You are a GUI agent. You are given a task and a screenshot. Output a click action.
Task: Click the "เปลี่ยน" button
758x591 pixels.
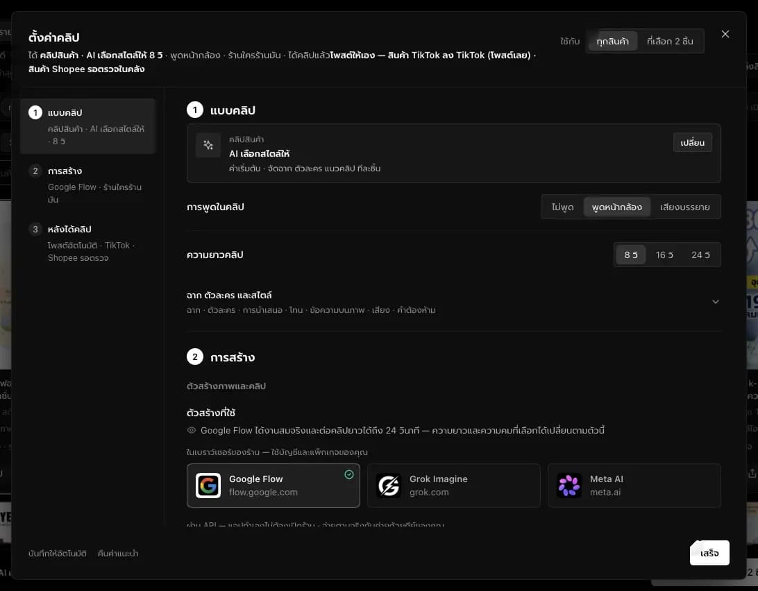click(x=692, y=143)
